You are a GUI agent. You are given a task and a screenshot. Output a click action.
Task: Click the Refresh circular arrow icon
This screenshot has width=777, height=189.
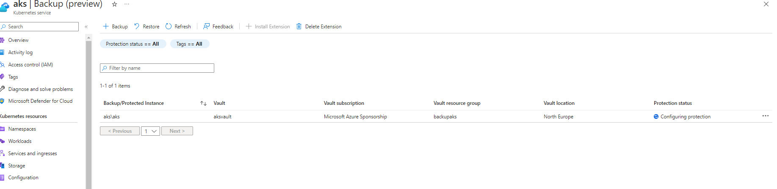pos(169,26)
